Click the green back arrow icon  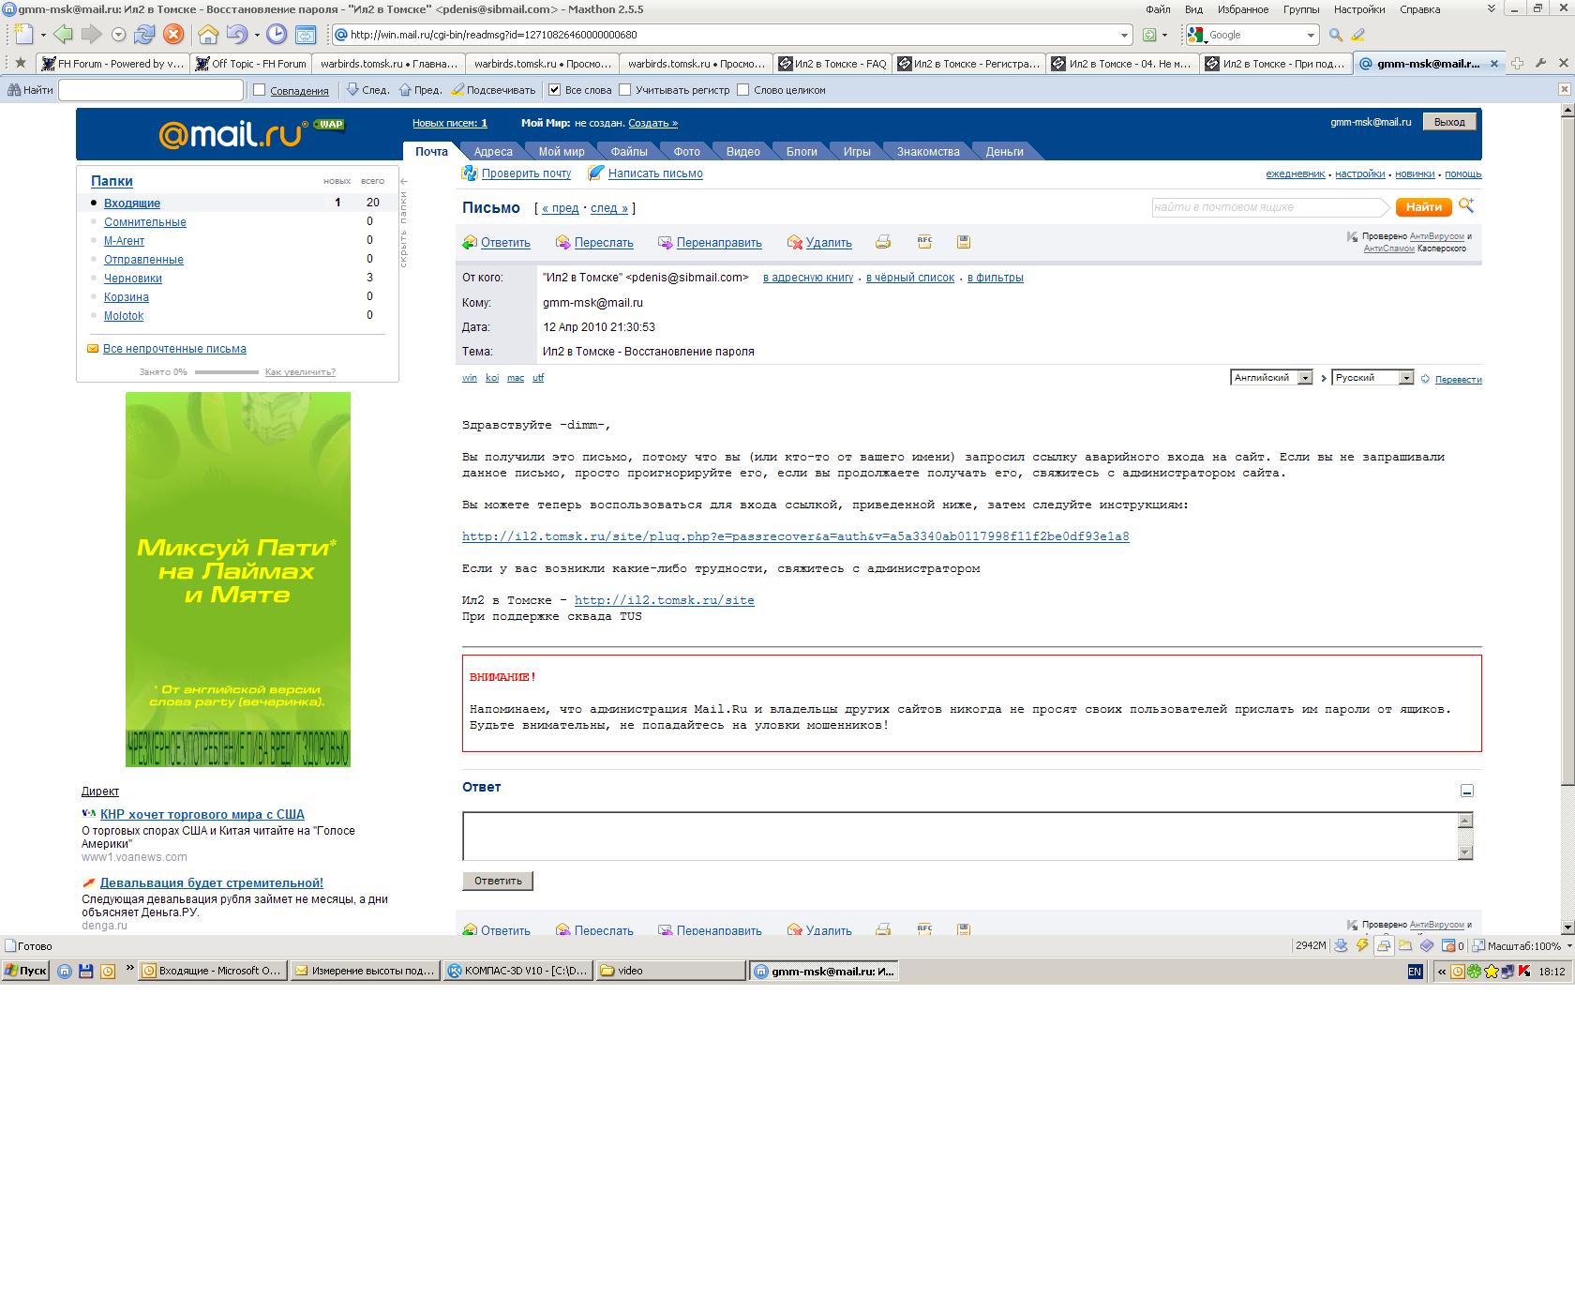[63, 35]
